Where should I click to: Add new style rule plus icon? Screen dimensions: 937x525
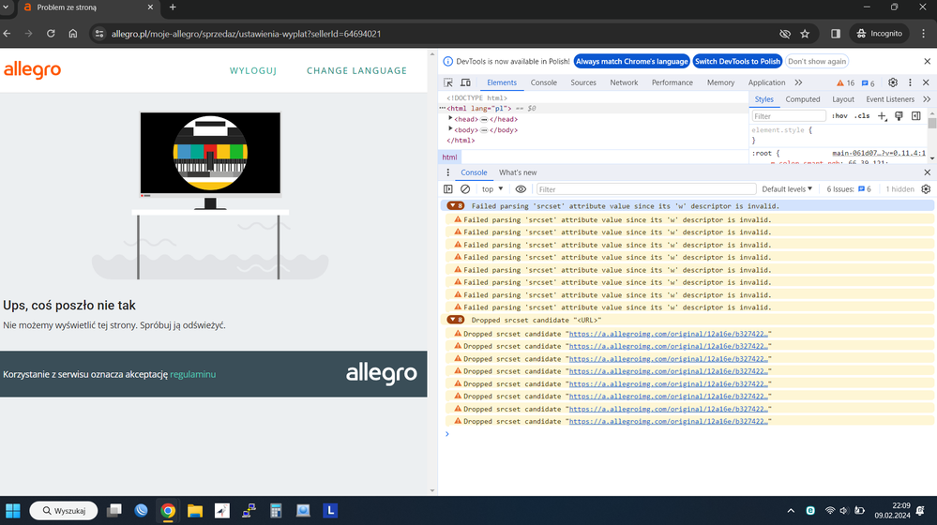tap(882, 116)
